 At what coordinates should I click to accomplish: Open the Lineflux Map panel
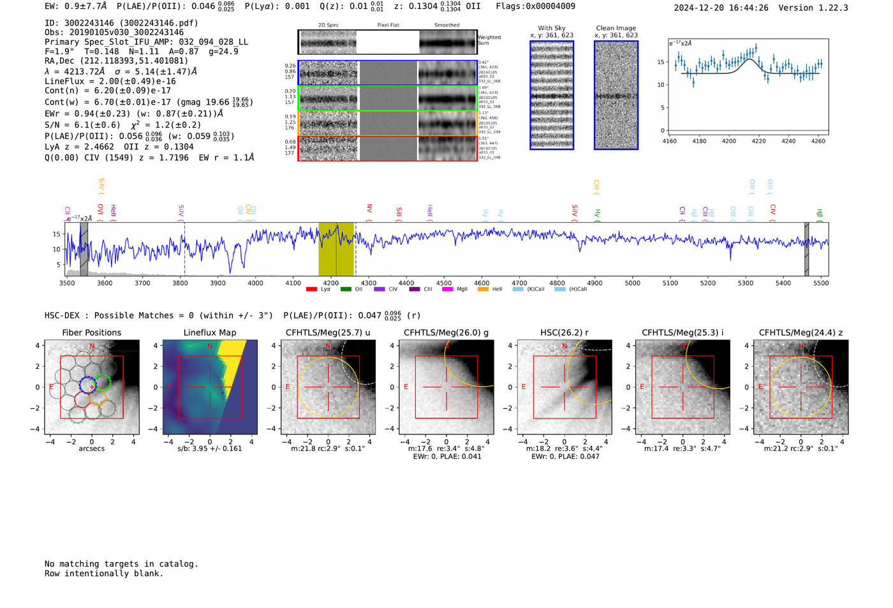pos(210,387)
